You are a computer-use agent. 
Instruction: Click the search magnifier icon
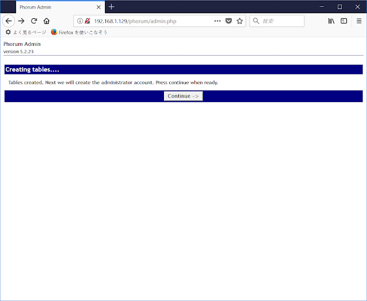pos(256,21)
